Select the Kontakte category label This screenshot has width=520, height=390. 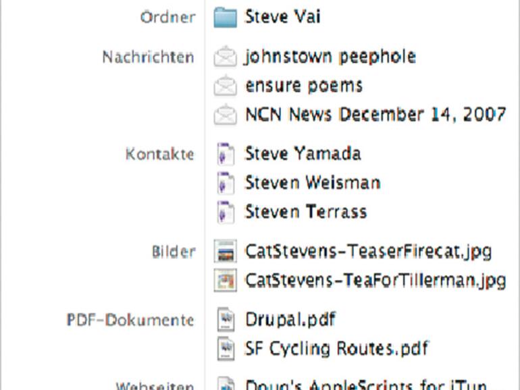[x=159, y=155]
